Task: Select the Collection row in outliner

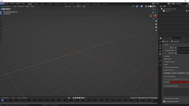Action: click(x=168, y=11)
